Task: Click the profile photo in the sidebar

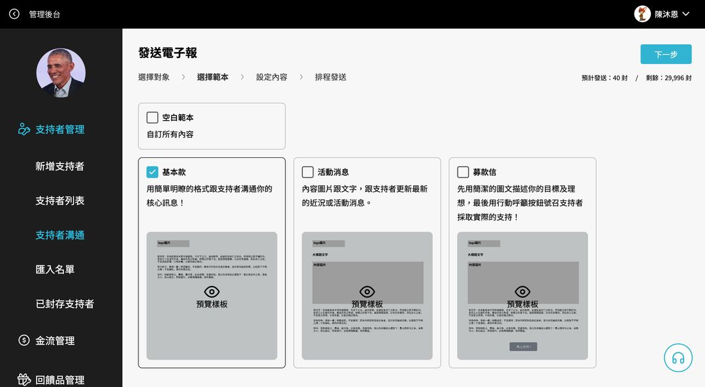Action: click(61, 73)
